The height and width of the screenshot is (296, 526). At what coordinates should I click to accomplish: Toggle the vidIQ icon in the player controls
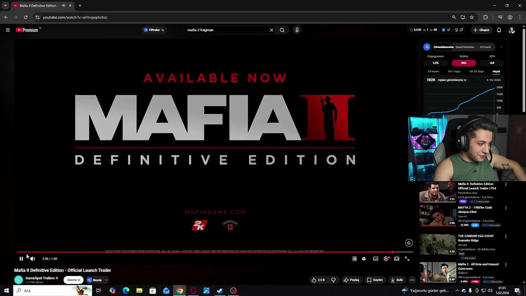(x=354, y=259)
